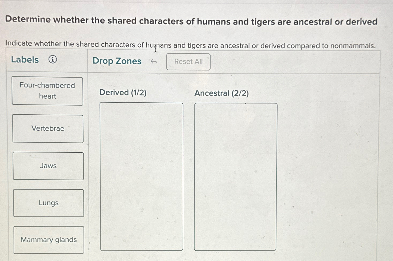Image resolution: width=393 pixels, height=261 pixels.
Task: Select the Vertebrae label
Action: pyautogui.click(x=48, y=129)
